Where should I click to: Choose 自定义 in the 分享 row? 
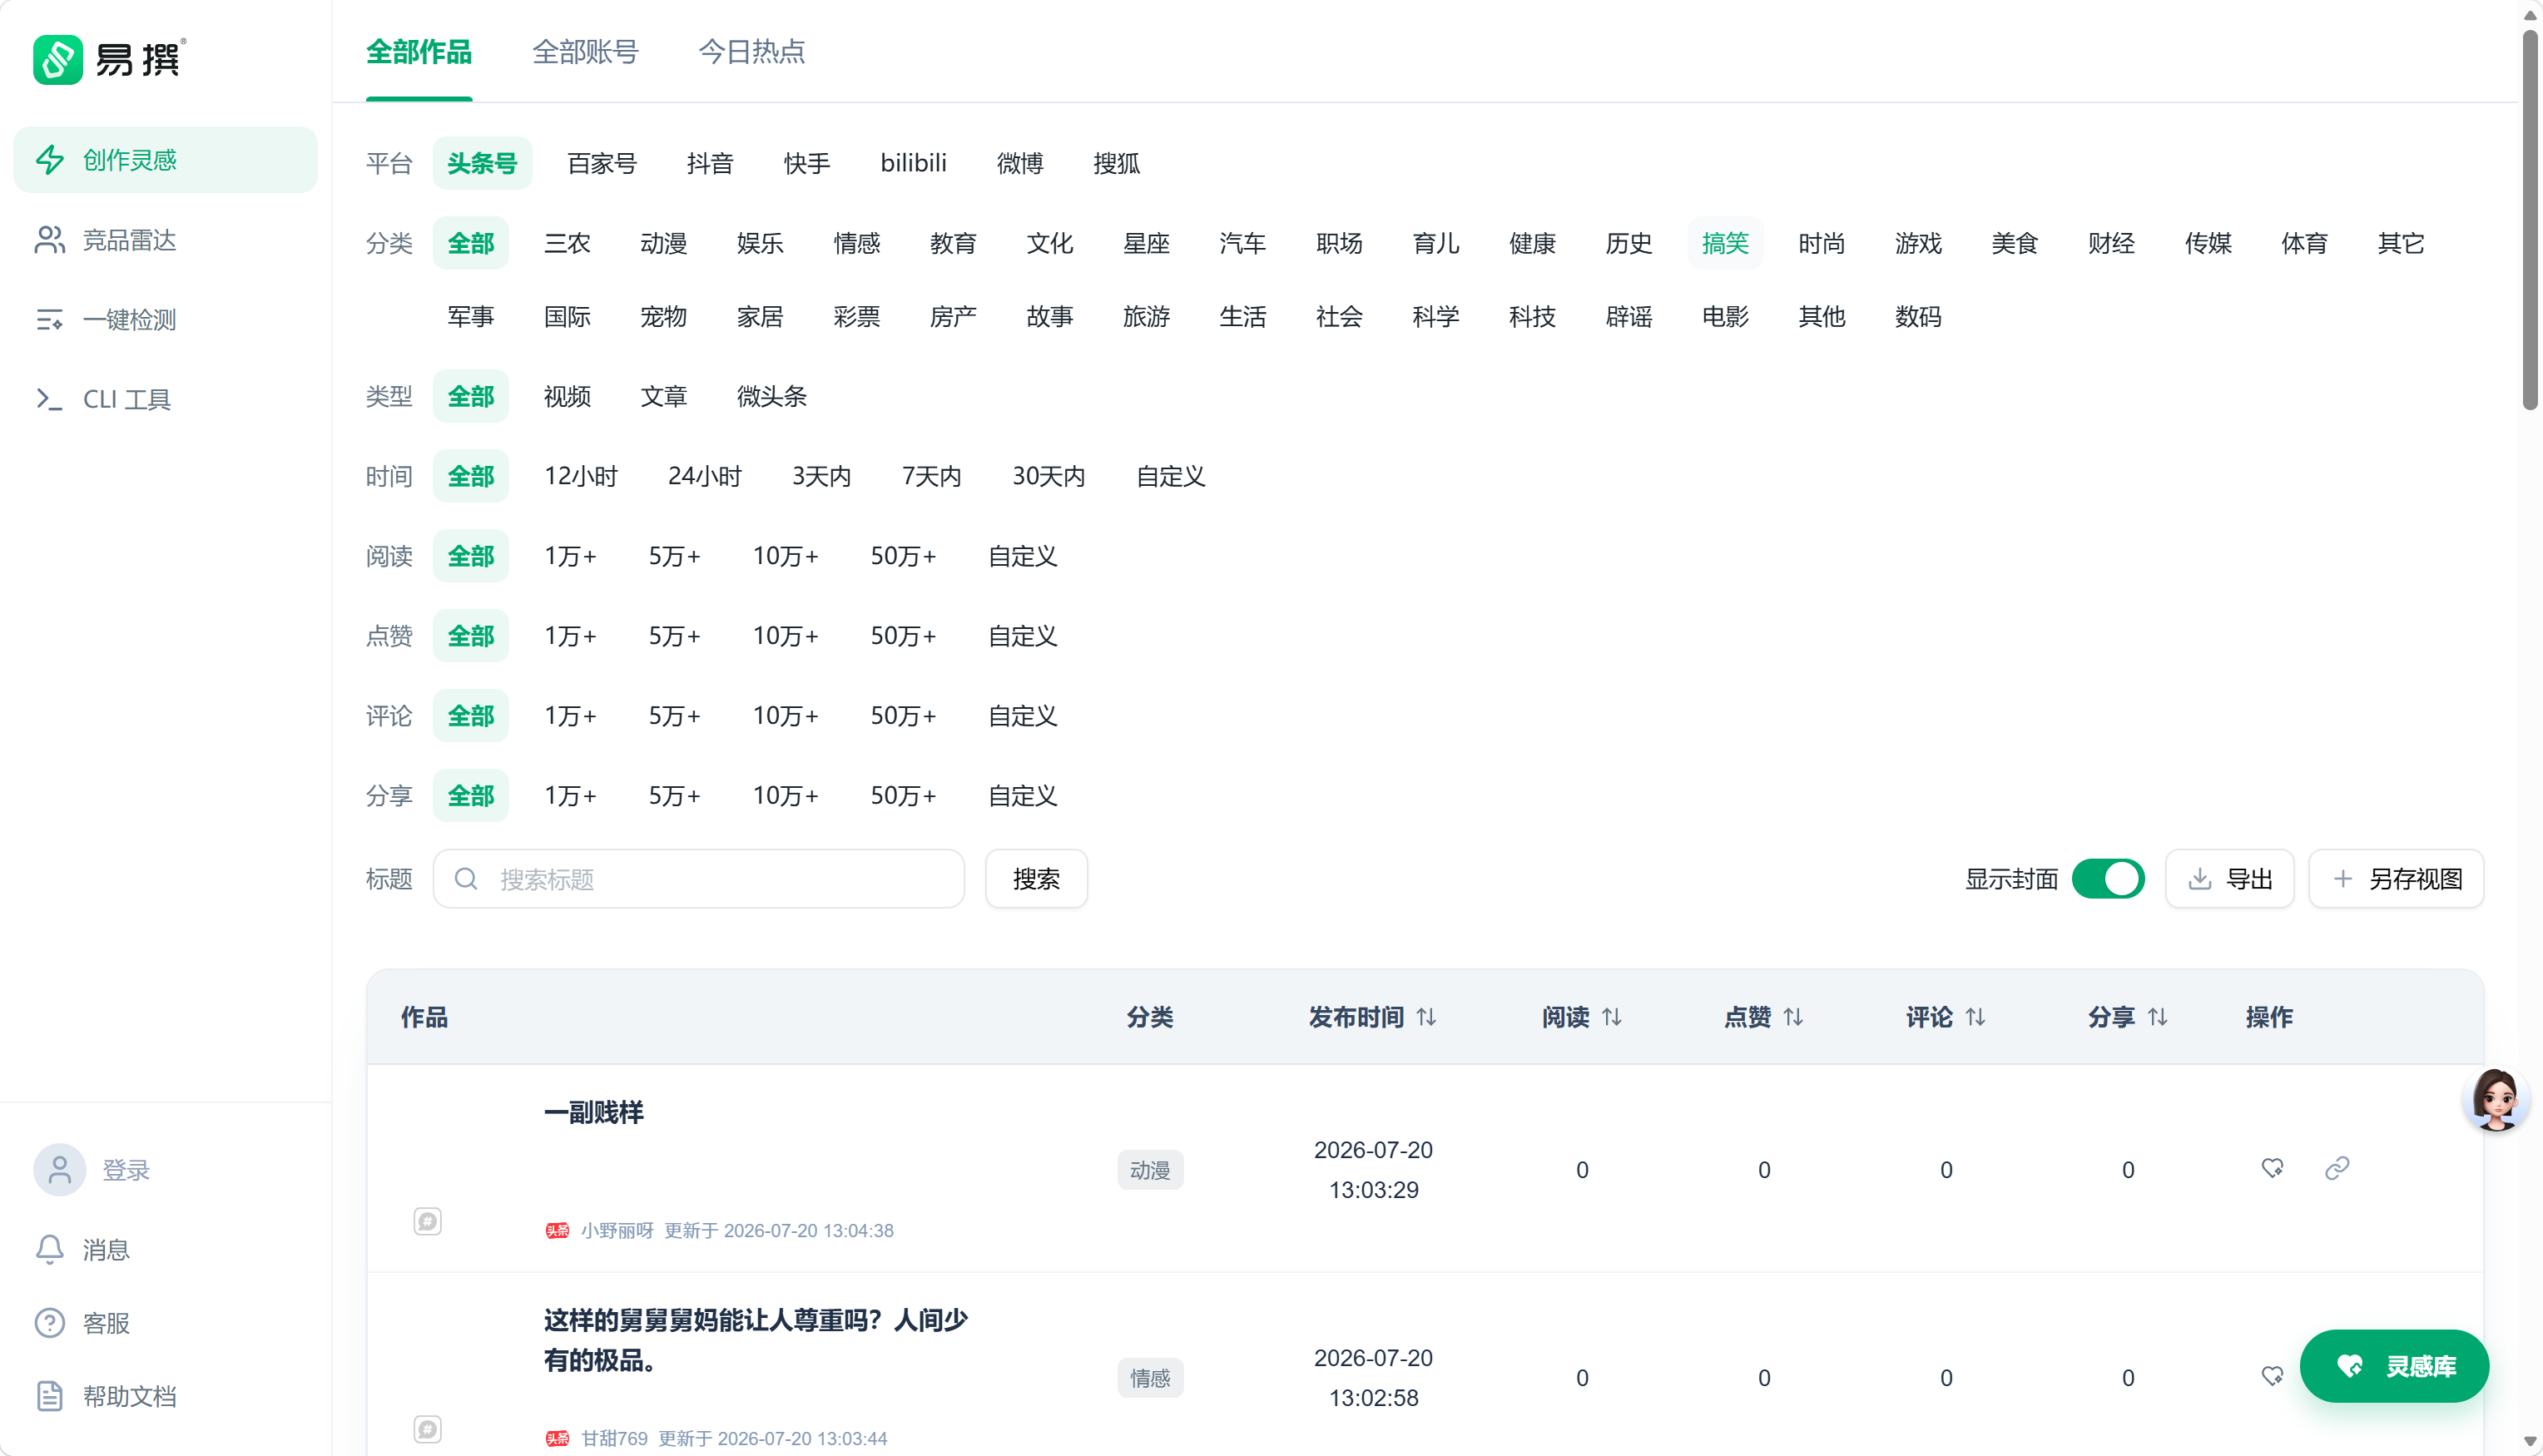(x=1023, y=796)
